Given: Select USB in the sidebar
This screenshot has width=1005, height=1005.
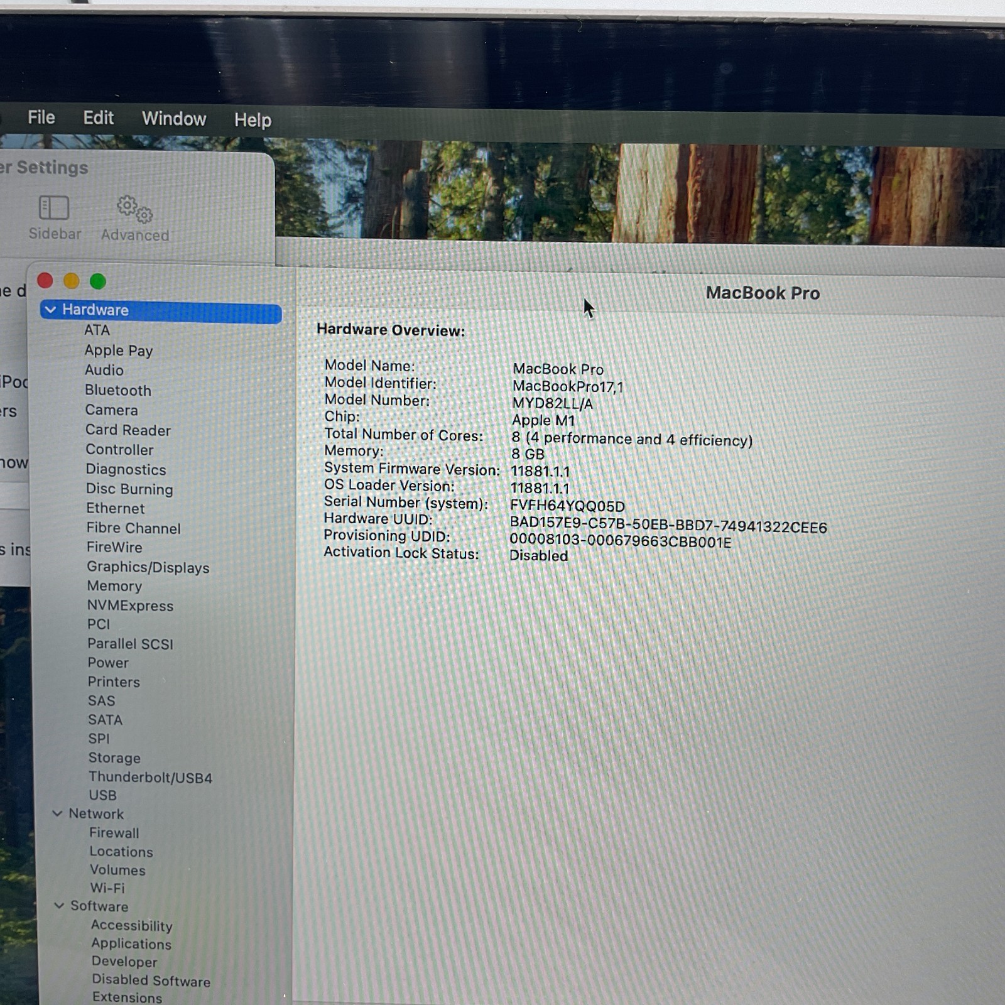Looking at the screenshot, I should [102, 795].
